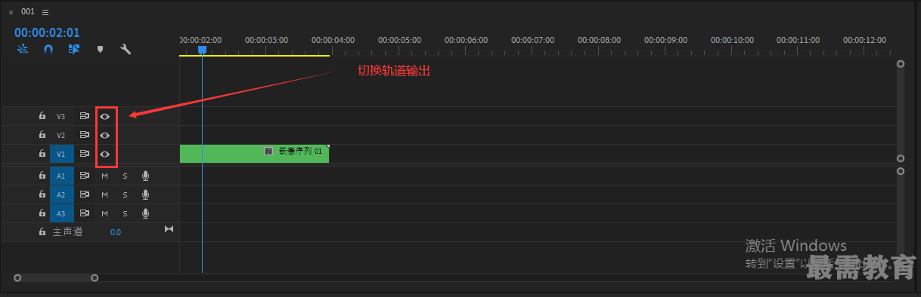Mute track A3
This screenshot has width=921, height=297.
pyautogui.click(x=105, y=213)
